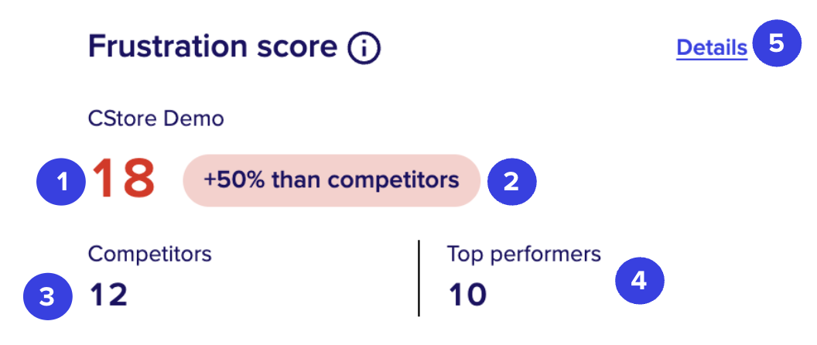The height and width of the screenshot is (345, 817).
Task: Click the vertical divider between benchmark scores
Action: pos(419,278)
